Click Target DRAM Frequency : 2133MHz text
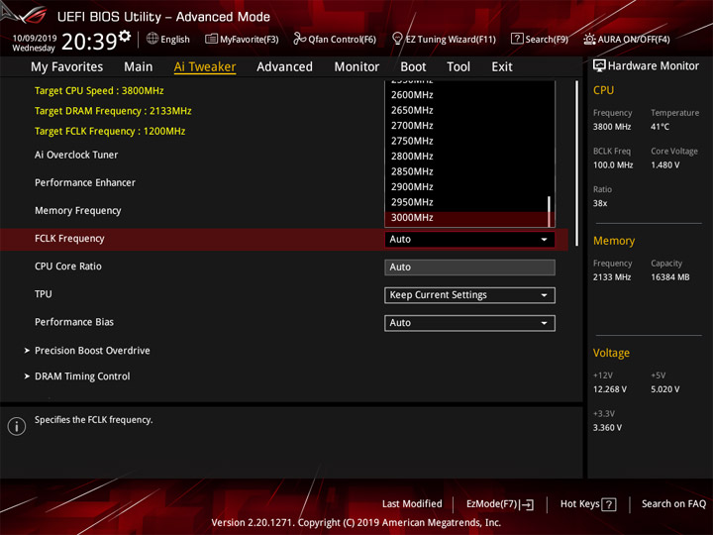Image resolution: width=713 pixels, height=535 pixels. click(113, 111)
